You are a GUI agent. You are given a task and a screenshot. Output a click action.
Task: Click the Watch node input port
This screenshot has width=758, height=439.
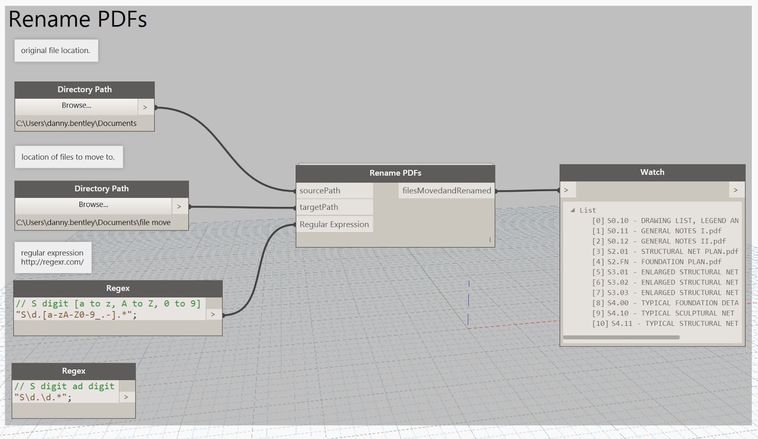pos(567,190)
